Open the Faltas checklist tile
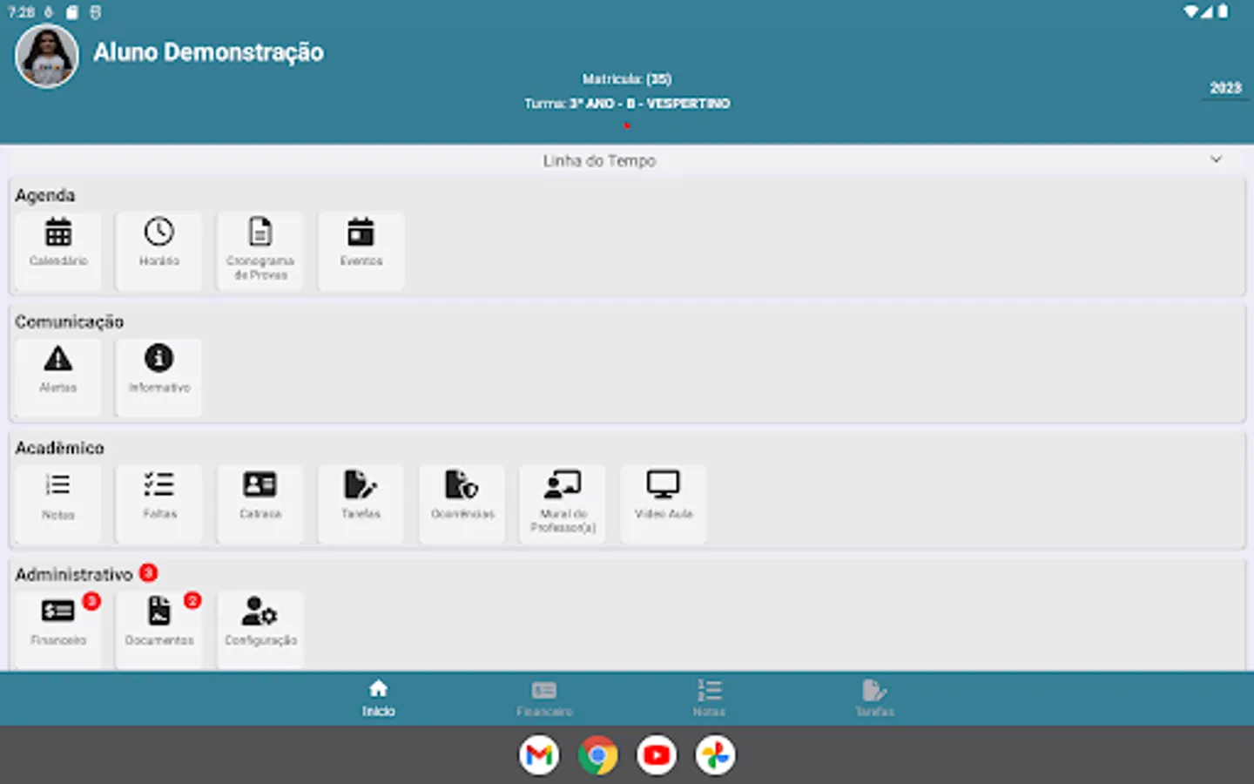1254x784 pixels. coord(159,504)
